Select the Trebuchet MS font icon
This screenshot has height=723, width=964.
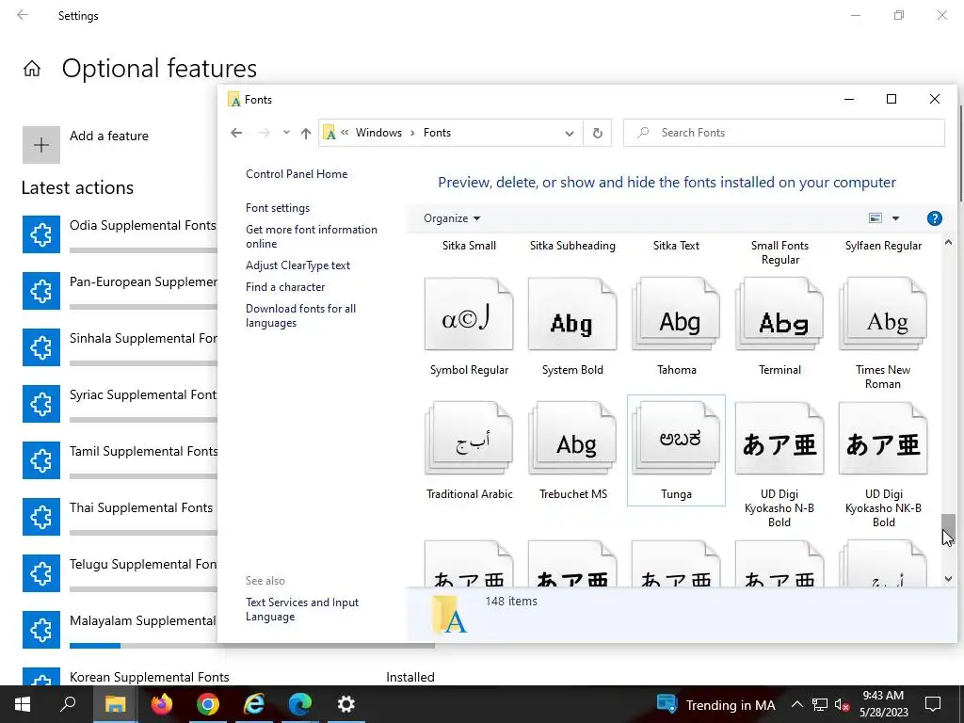(x=572, y=439)
